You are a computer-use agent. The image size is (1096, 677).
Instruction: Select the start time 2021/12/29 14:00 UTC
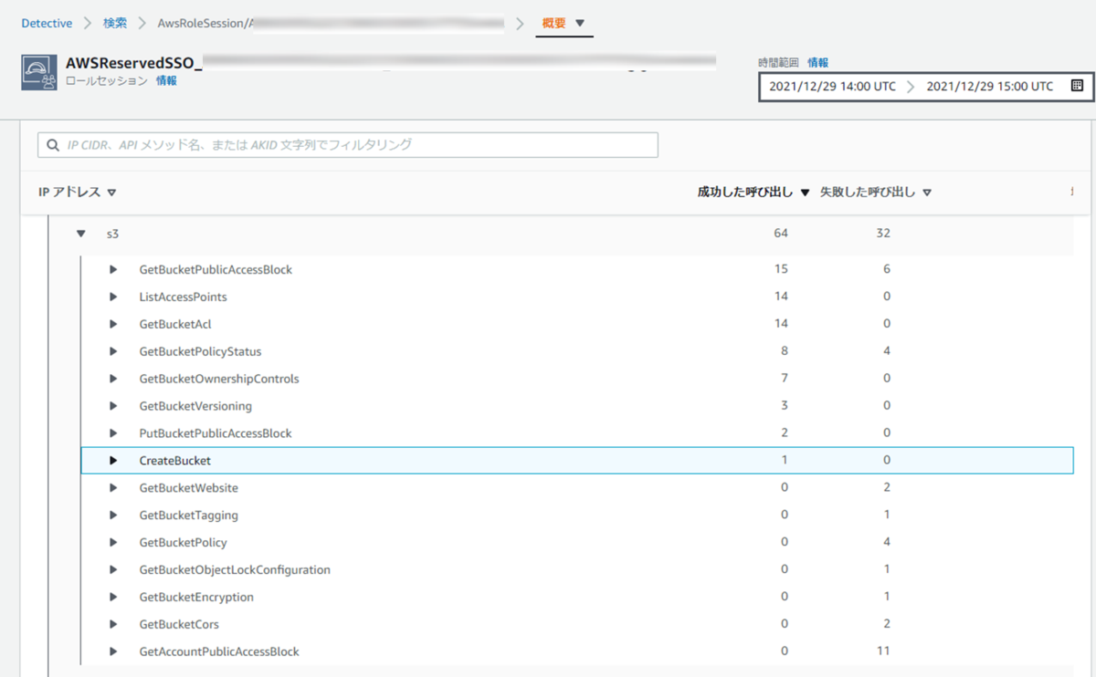click(x=832, y=87)
